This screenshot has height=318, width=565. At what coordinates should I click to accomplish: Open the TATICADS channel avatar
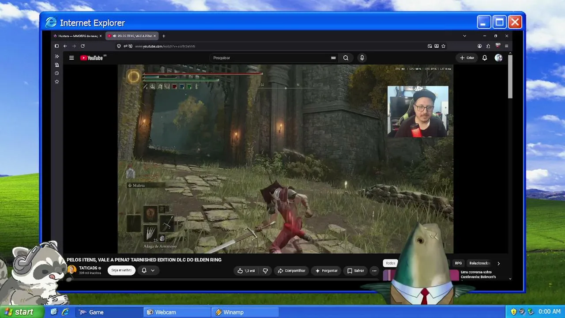point(72,269)
